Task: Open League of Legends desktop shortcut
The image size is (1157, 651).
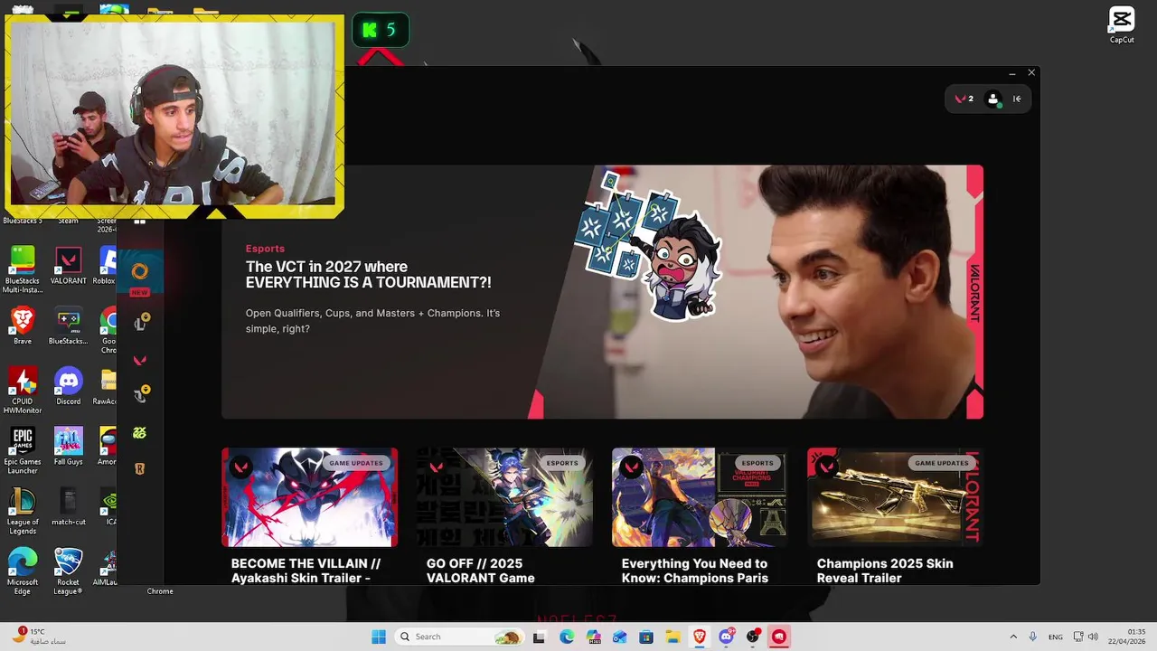Action: (22, 511)
